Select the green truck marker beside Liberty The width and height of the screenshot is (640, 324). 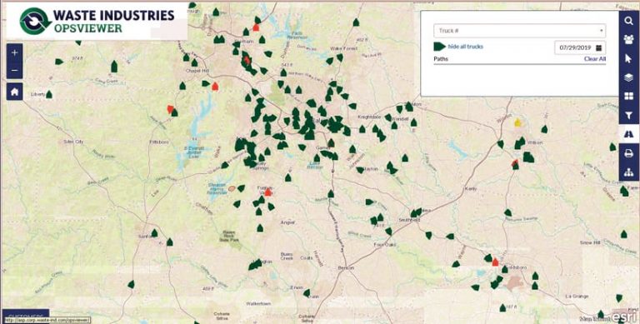pos(49,95)
